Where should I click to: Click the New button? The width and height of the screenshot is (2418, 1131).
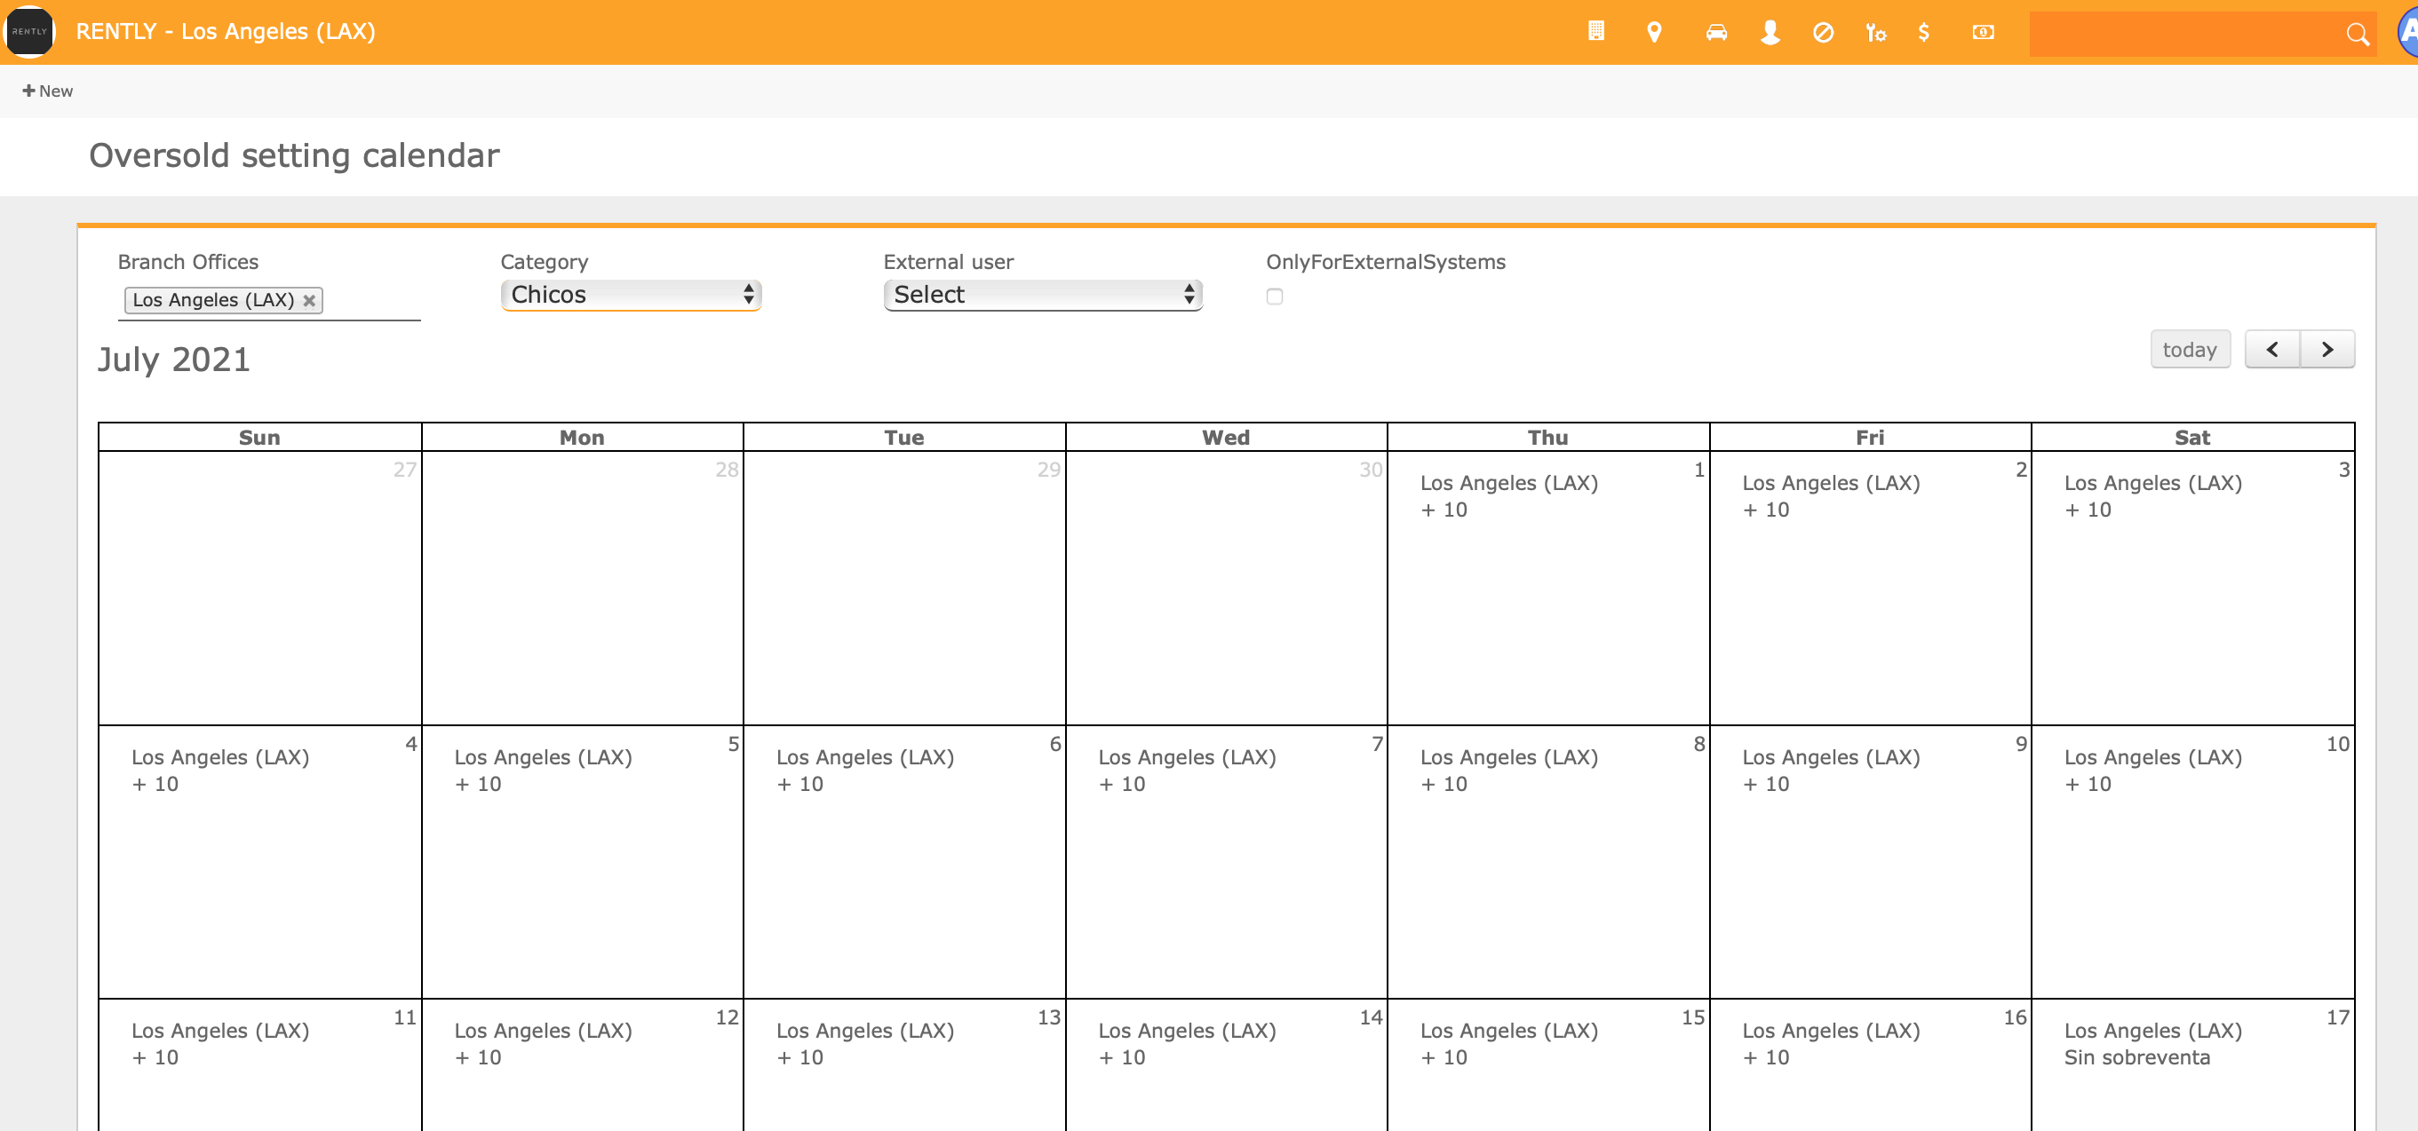48,91
